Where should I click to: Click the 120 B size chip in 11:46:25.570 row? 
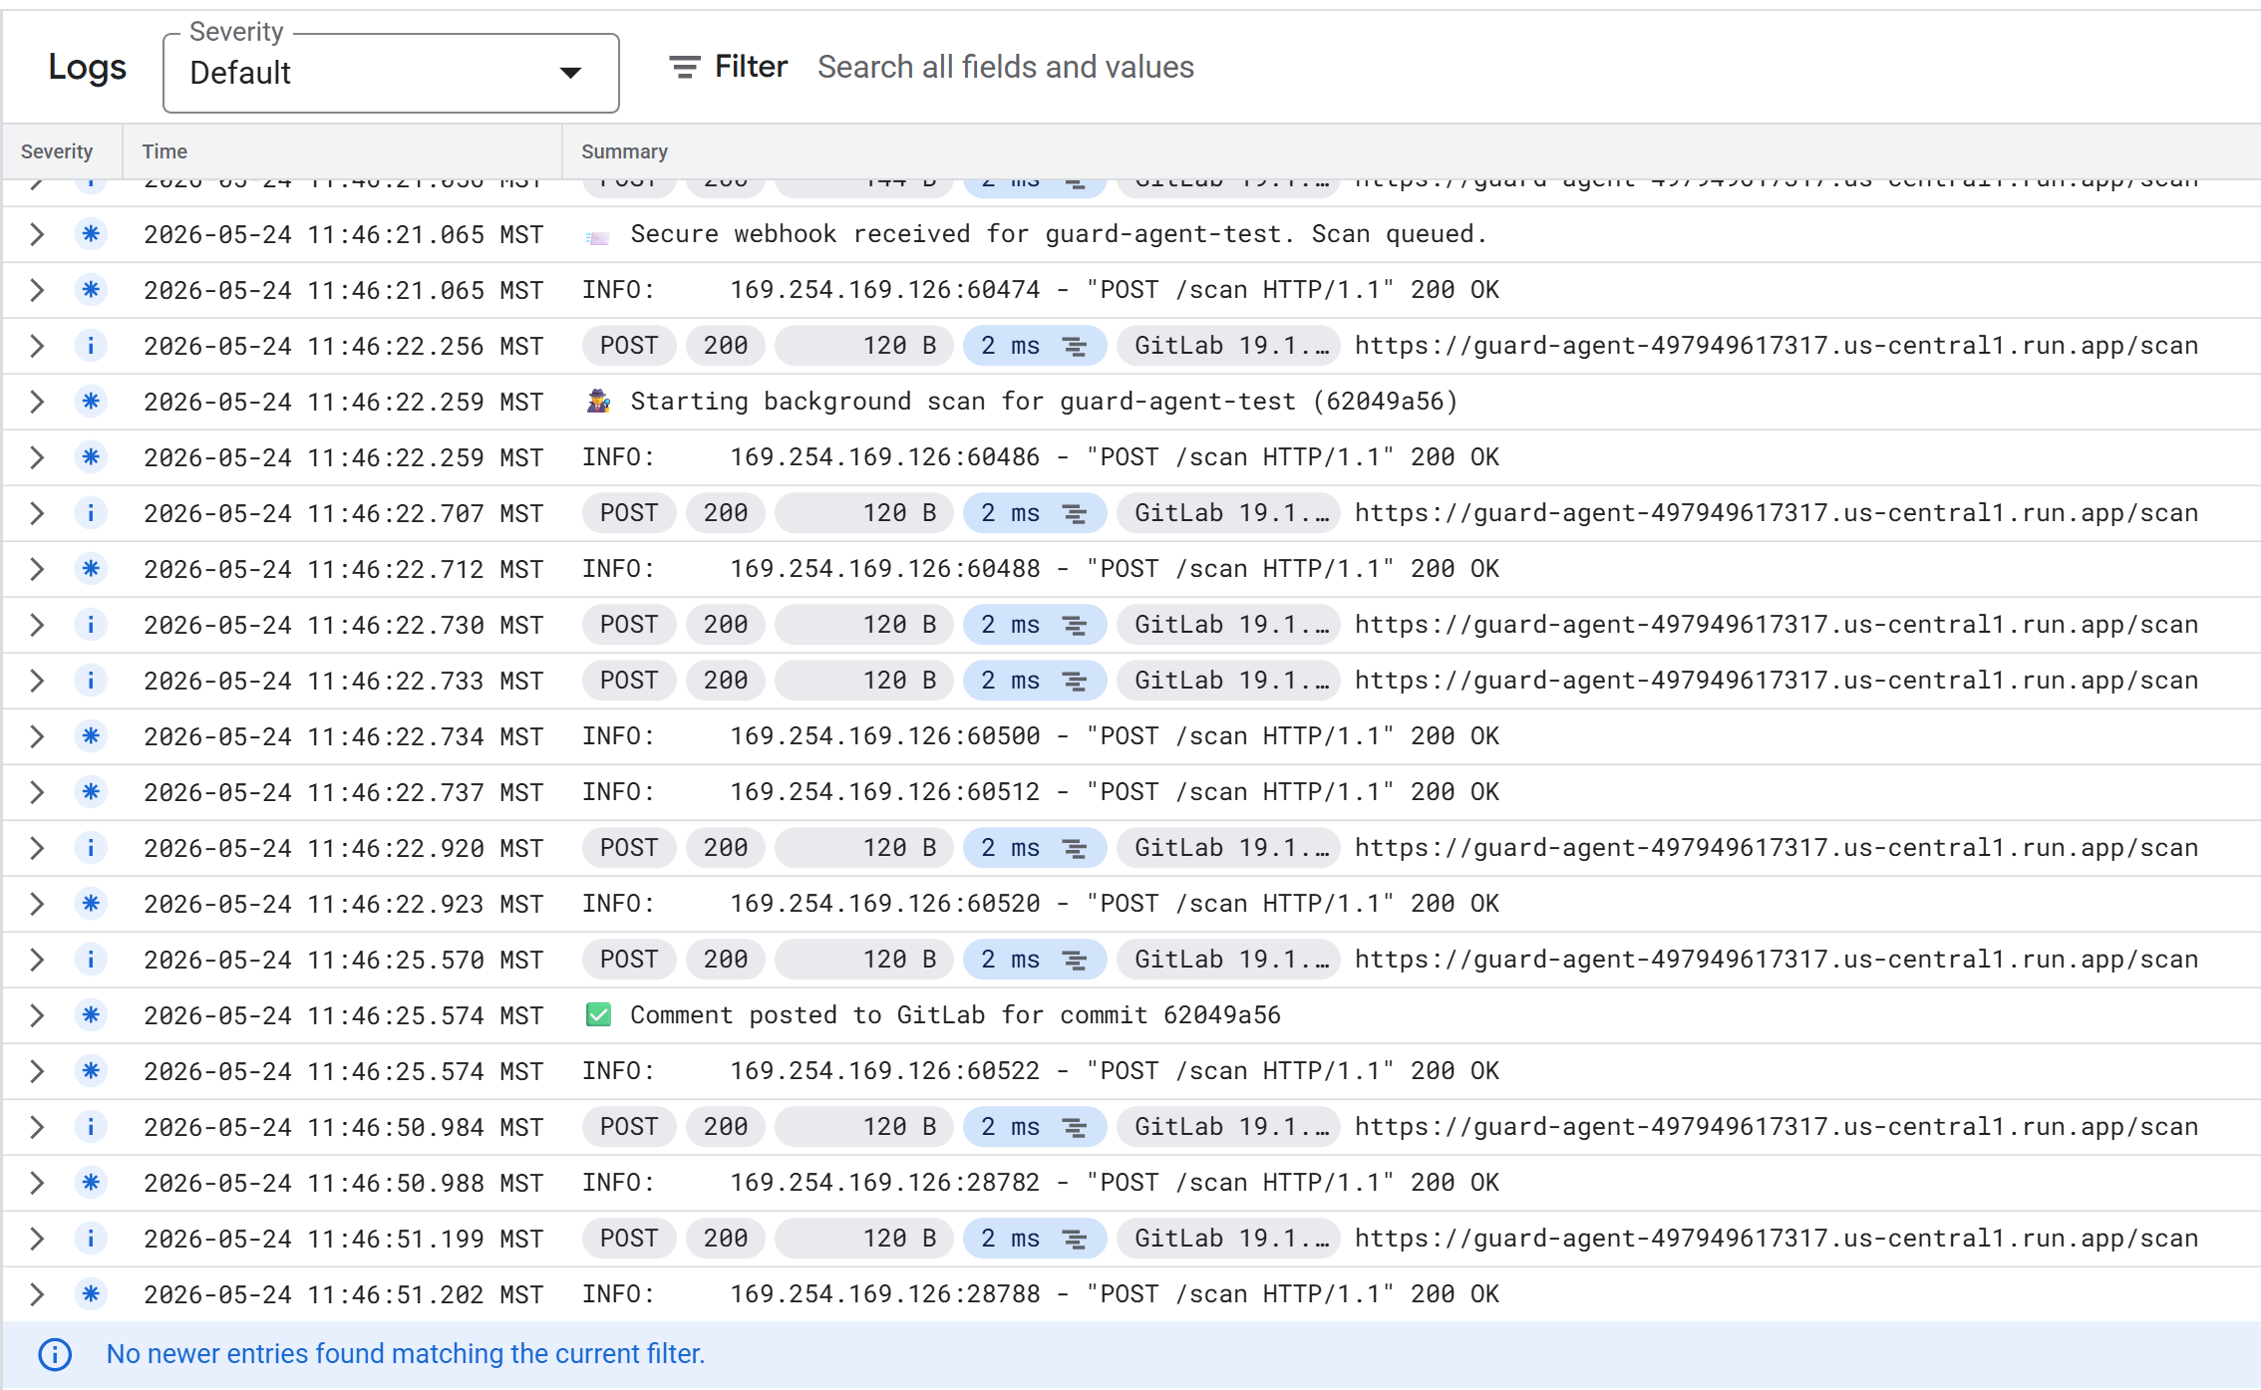[863, 960]
